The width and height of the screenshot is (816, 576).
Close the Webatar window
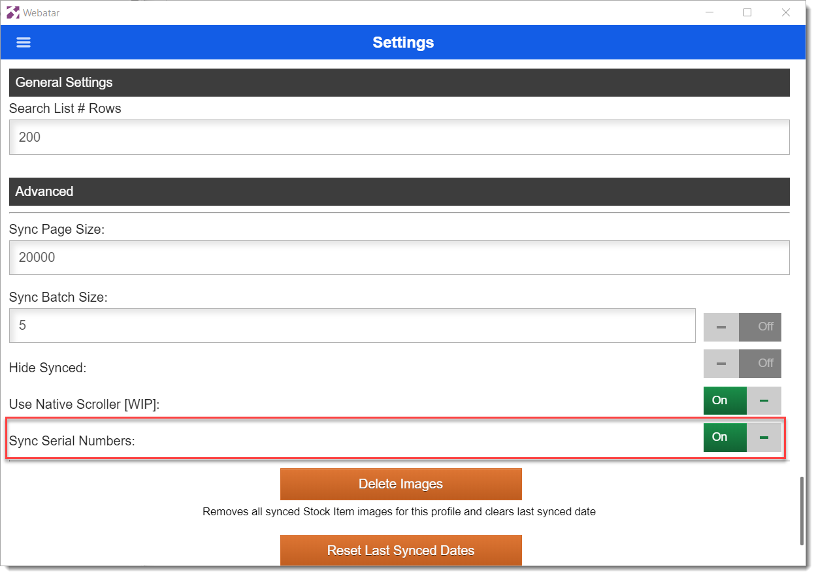[786, 12]
